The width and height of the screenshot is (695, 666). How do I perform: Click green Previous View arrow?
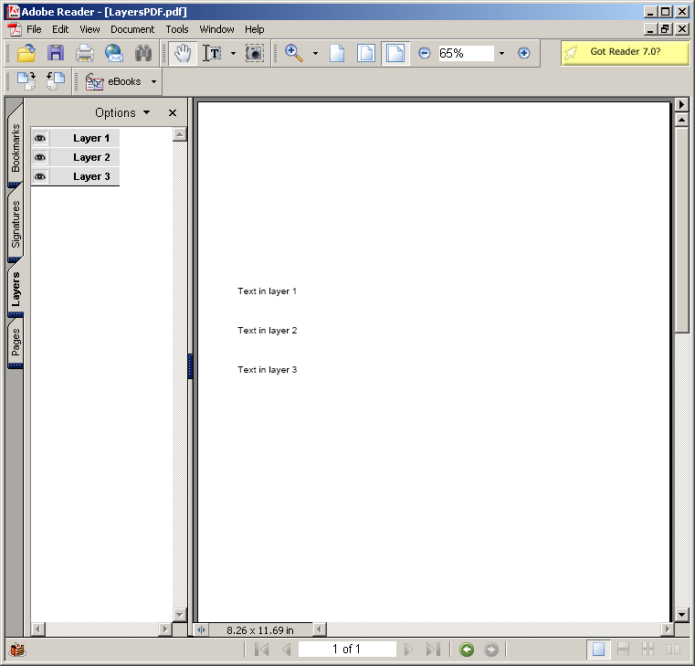pyautogui.click(x=467, y=650)
